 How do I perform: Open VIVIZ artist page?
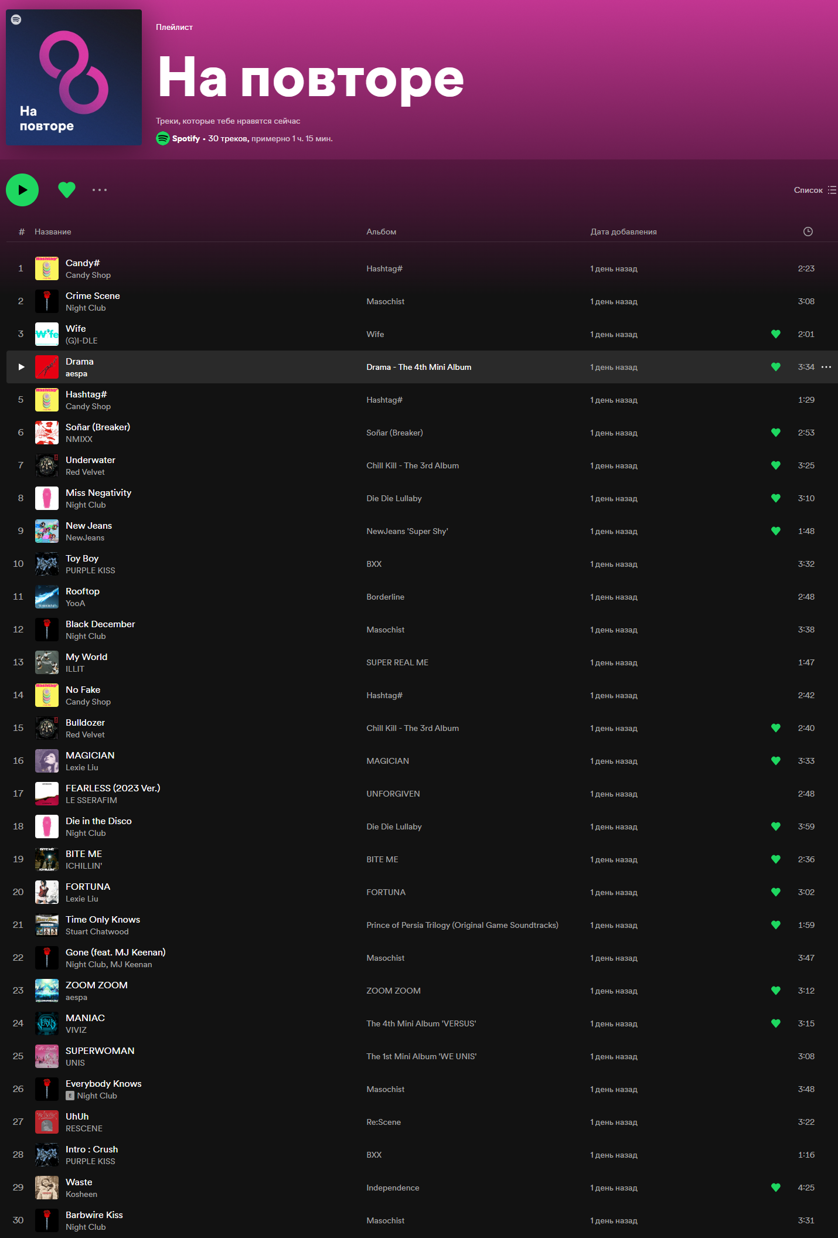point(76,1030)
